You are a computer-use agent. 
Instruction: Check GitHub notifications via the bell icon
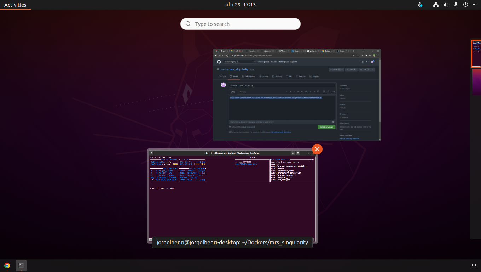[363, 62]
